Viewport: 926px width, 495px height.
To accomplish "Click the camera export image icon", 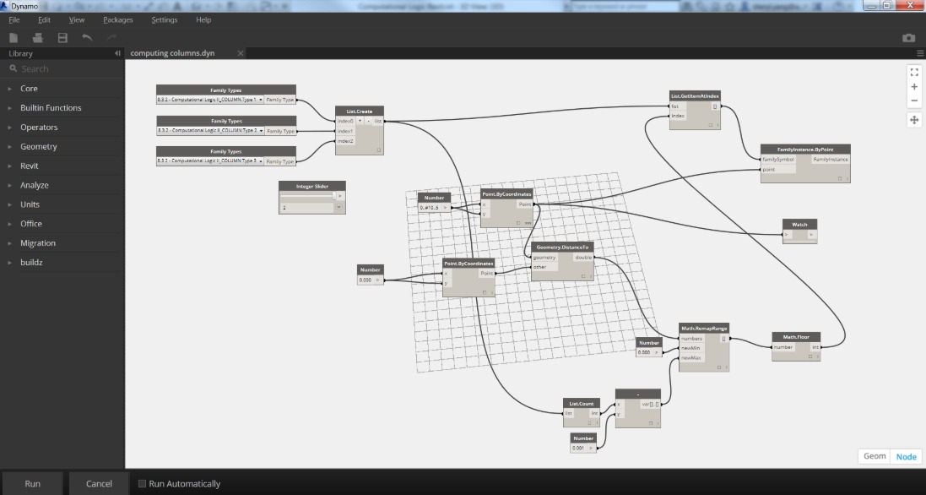I will (908, 38).
